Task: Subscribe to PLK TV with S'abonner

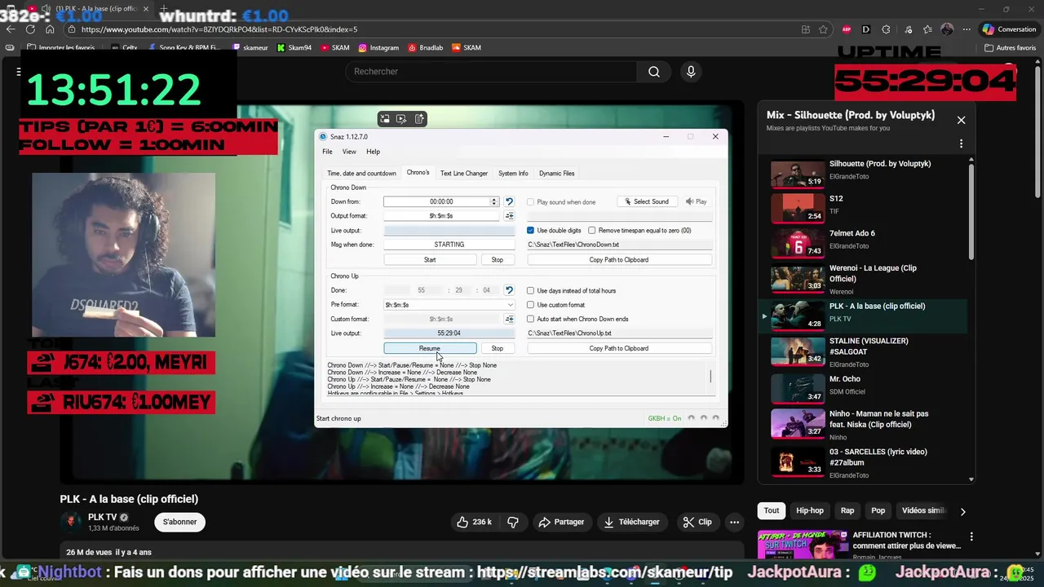Action: tap(180, 522)
